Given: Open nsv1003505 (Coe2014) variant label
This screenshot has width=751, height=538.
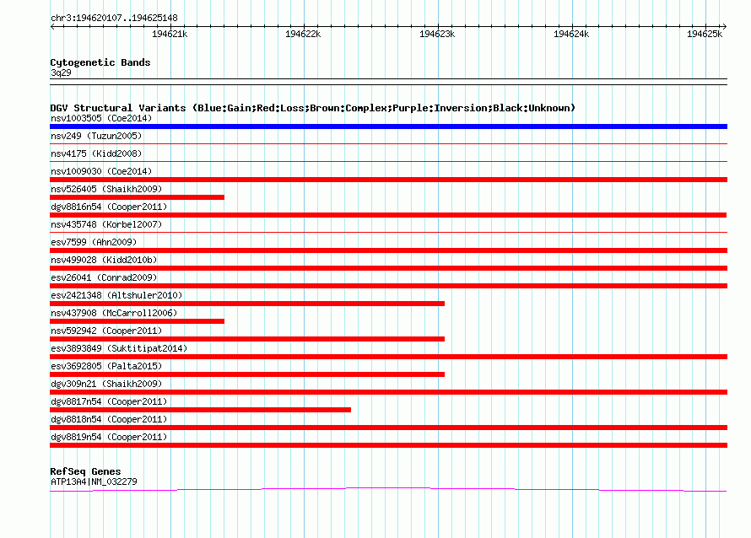Looking at the screenshot, I should 101,118.
